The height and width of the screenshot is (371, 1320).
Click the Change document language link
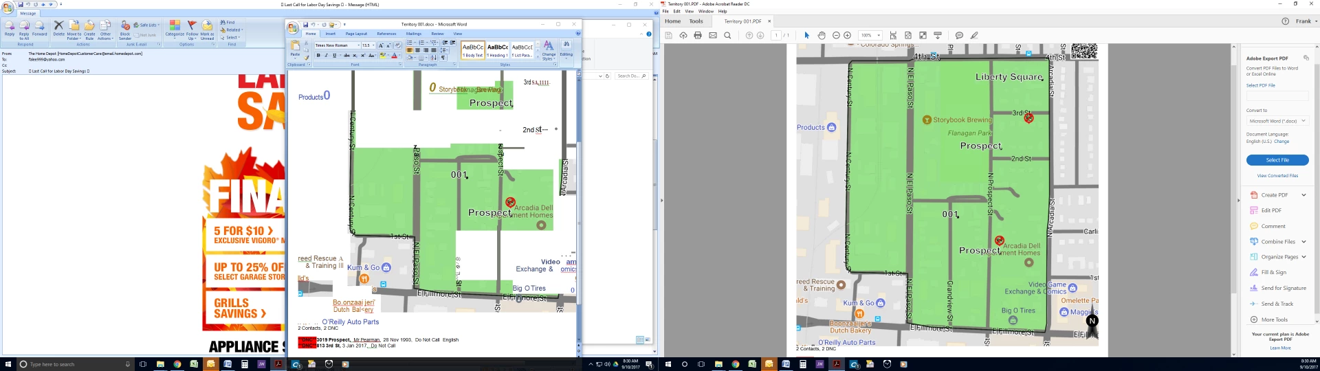(x=1281, y=142)
